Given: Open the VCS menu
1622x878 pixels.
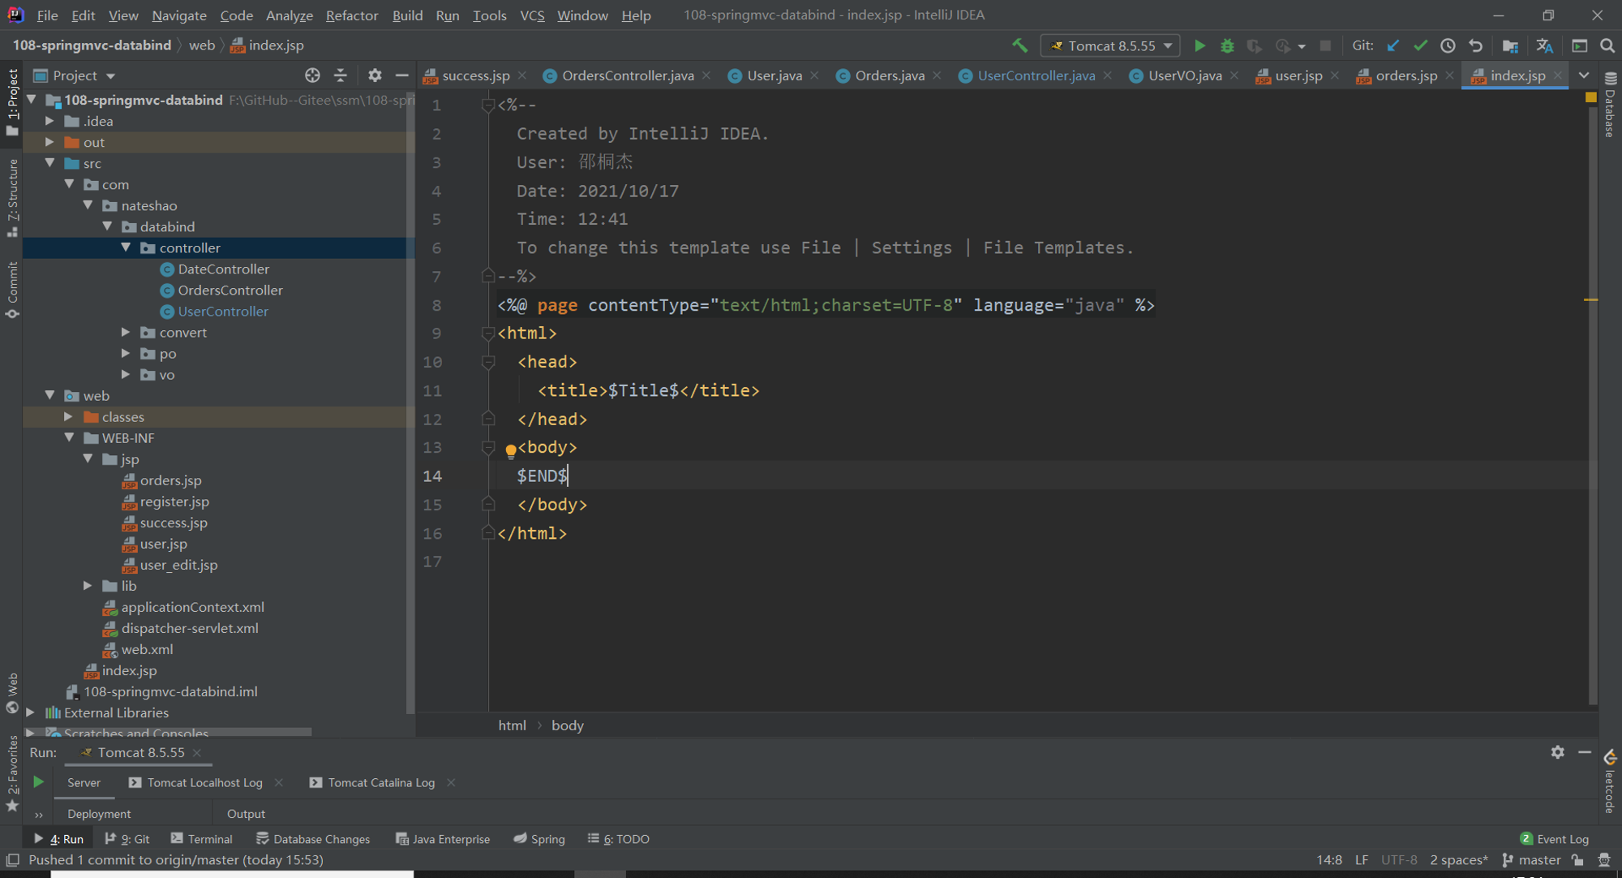Looking at the screenshot, I should click(x=532, y=15).
